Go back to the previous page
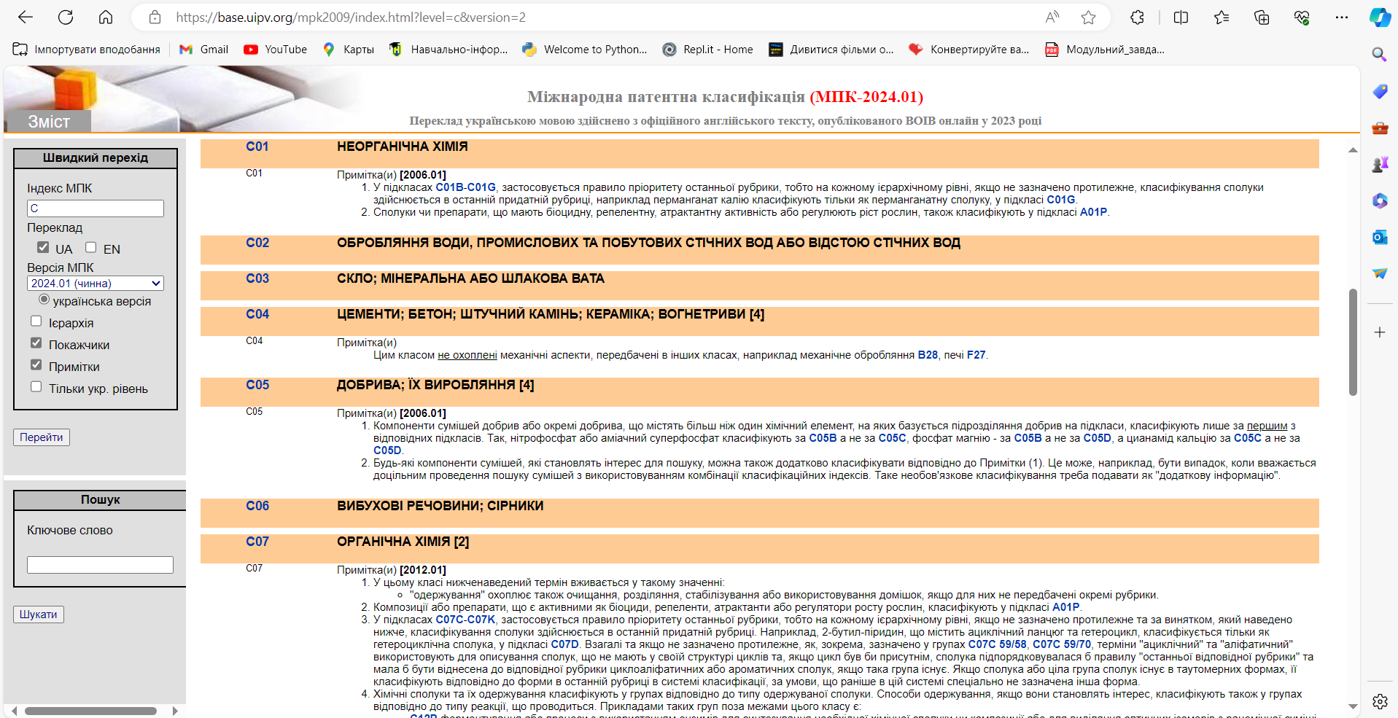The image size is (1398, 718). 26,17
